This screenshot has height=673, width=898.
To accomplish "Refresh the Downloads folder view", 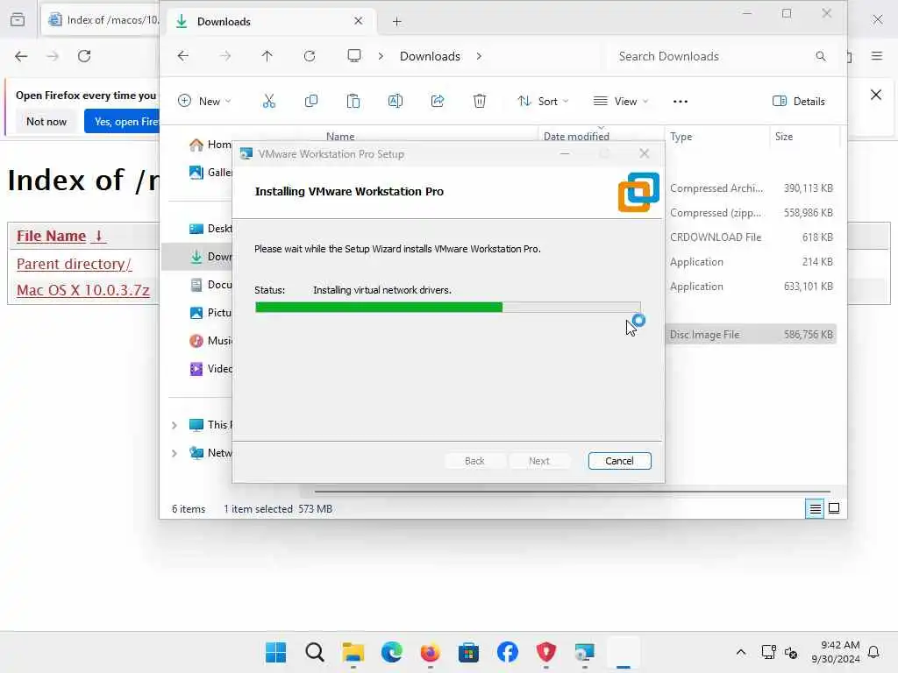I will coord(310,56).
